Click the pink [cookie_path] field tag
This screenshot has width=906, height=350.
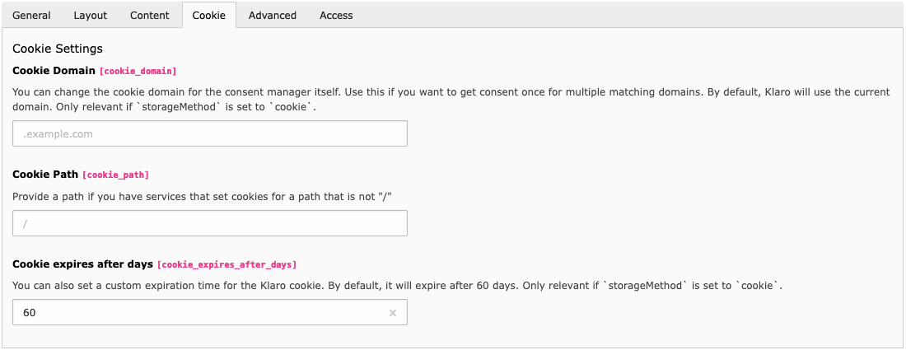point(115,175)
